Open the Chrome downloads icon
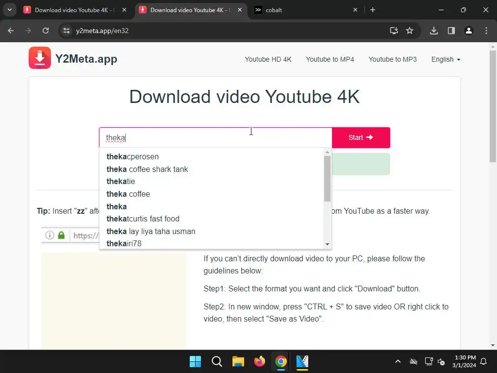This screenshot has width=497, height=373. tap(434, 31)
